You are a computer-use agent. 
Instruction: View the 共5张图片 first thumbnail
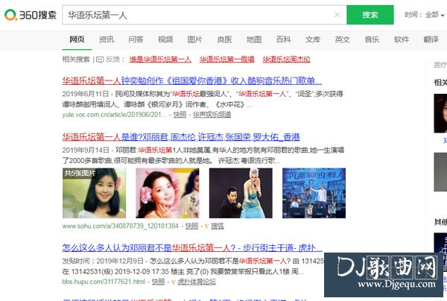click(x=94, y=193)
